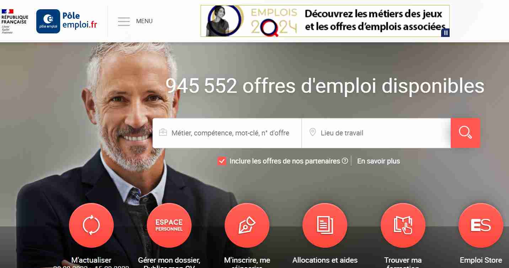Click the Allocations et aides text link
The height and width of the screenshot is (268, 509).
click(x=325, y=260)
